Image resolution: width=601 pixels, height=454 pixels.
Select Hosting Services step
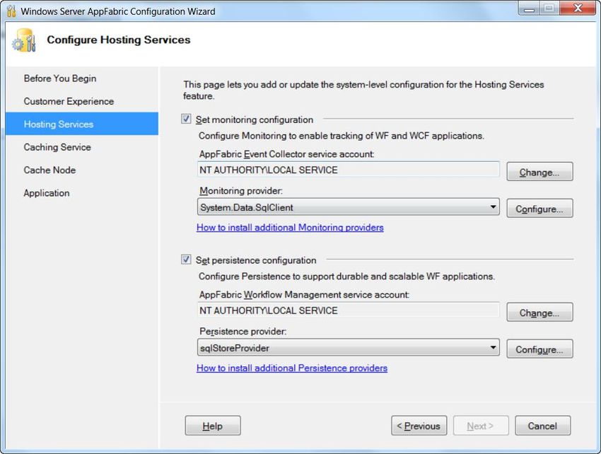click(x=81, y=124)
